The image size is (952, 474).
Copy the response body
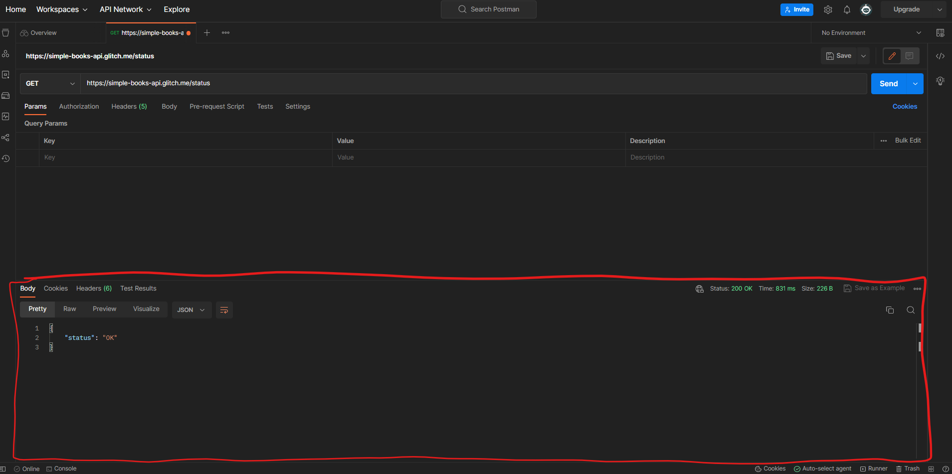[x=890, y=310]
